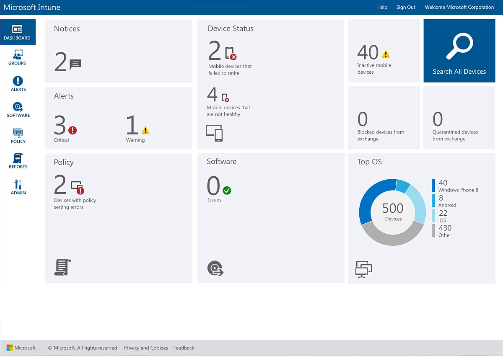This screenshot has width=503, height=356.
Task: Select the GROUPS menu label
Action: coord(17,63)
